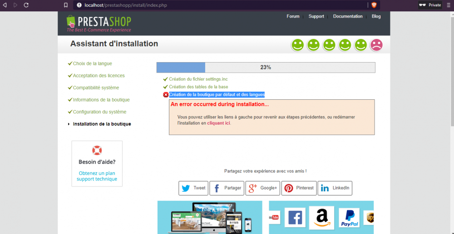Click the Facebook logo in bottom banner

tap(295, 217)
